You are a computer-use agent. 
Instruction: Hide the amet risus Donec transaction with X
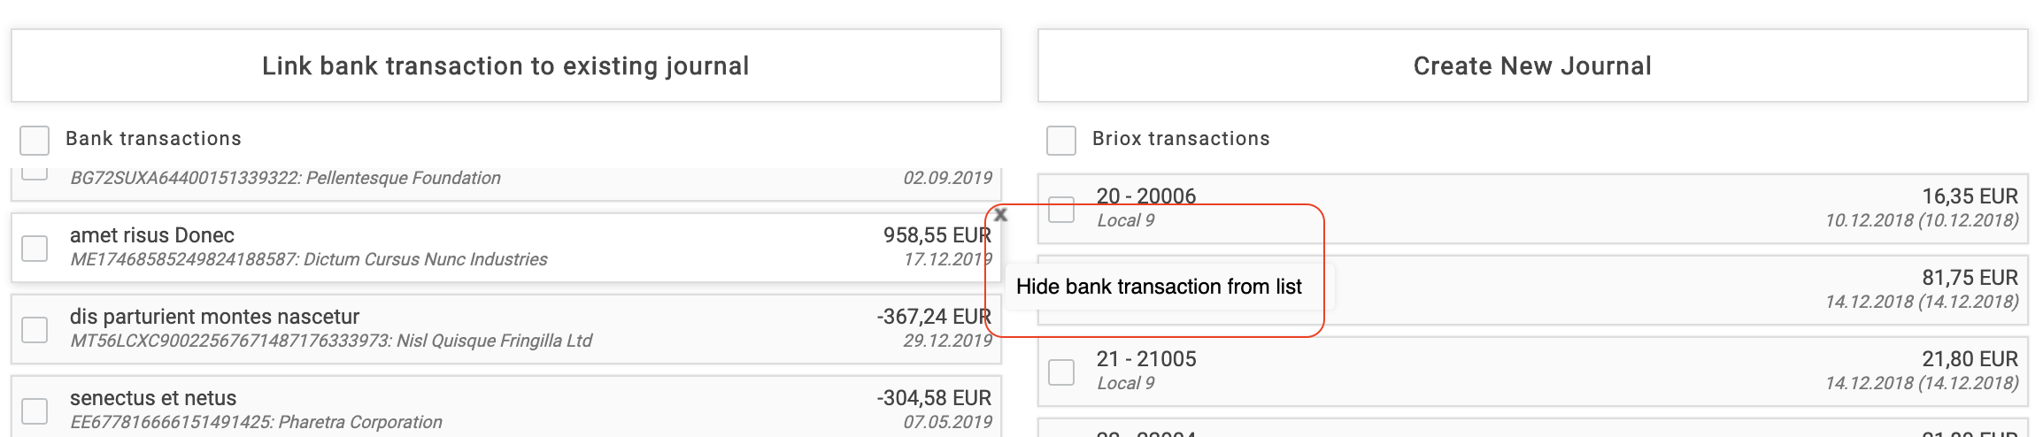[x=1000, y=214]
